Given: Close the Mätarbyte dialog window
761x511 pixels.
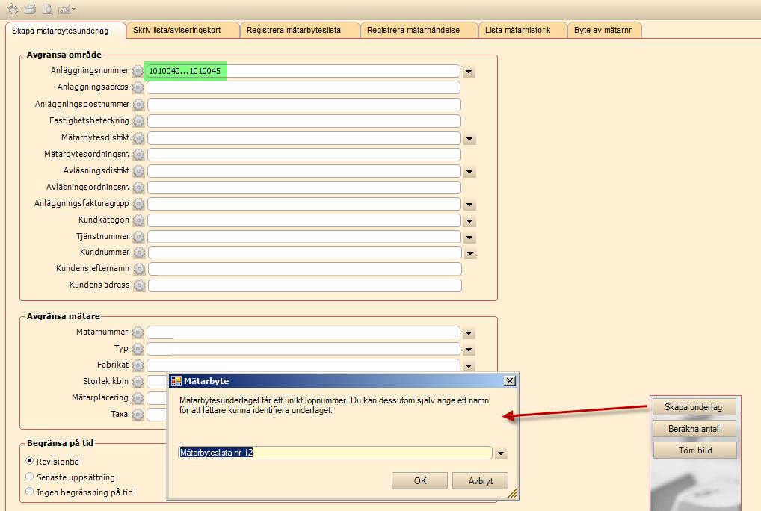Looking at the screenshot, I should 510,380.
